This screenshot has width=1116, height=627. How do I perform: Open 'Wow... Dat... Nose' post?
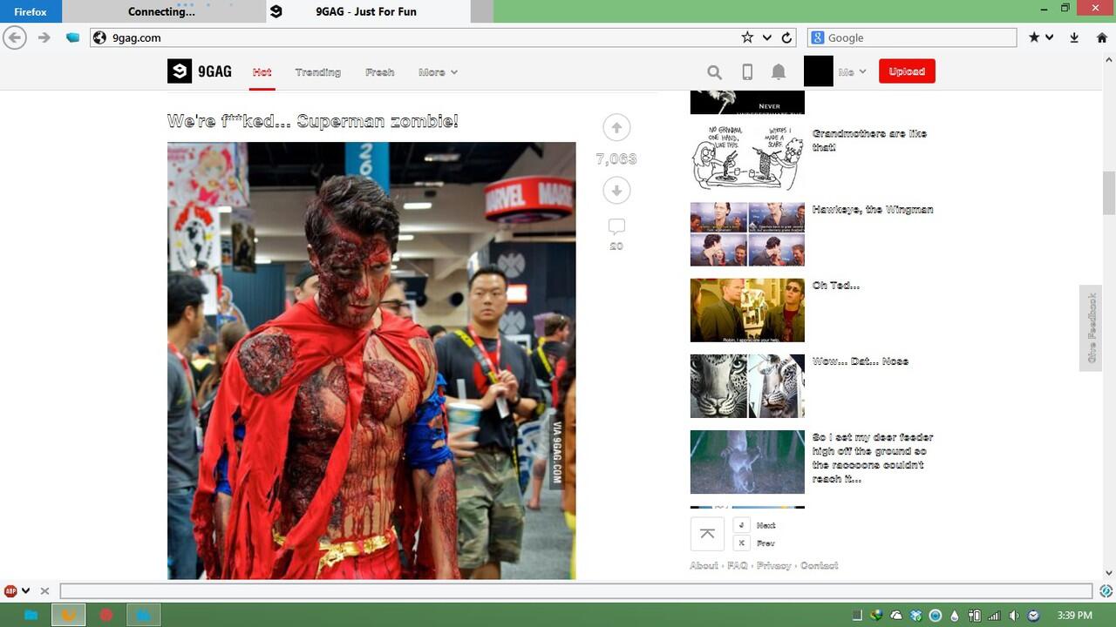pos(861,361)
